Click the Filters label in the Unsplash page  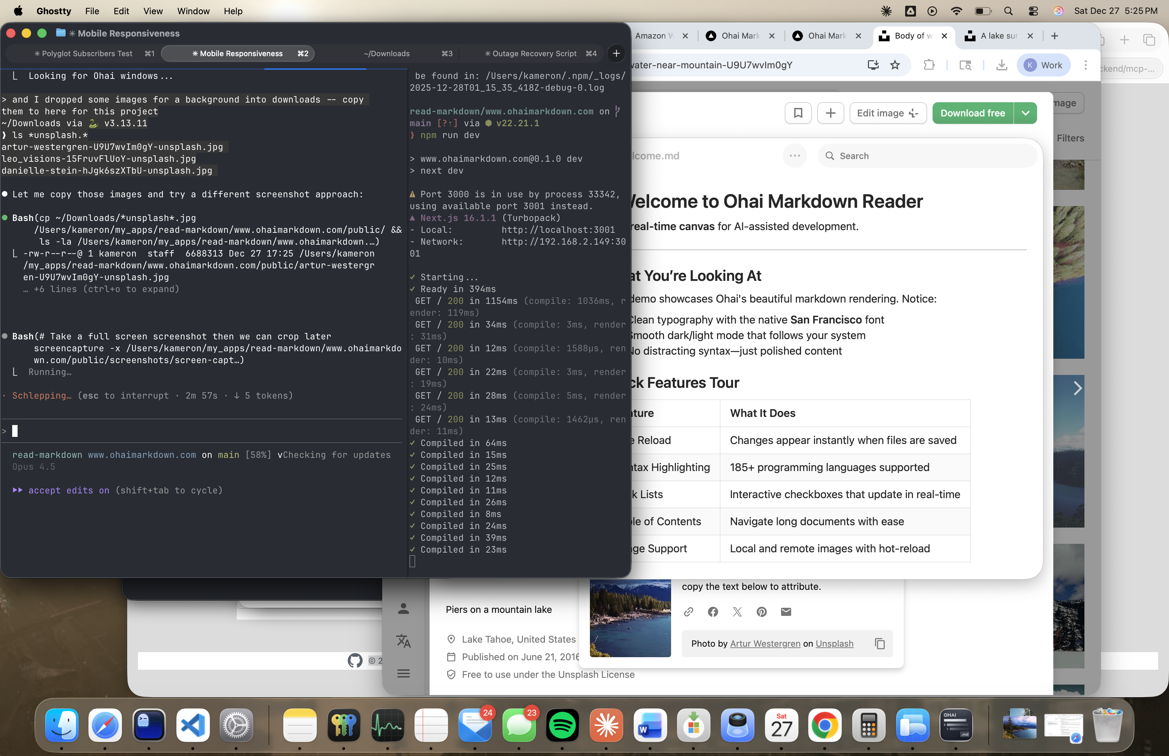pos(1070,138)
